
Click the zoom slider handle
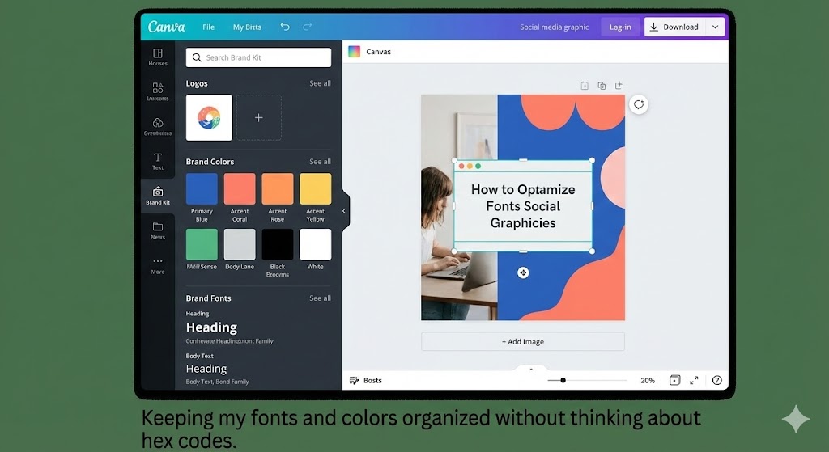click(563, 380)
